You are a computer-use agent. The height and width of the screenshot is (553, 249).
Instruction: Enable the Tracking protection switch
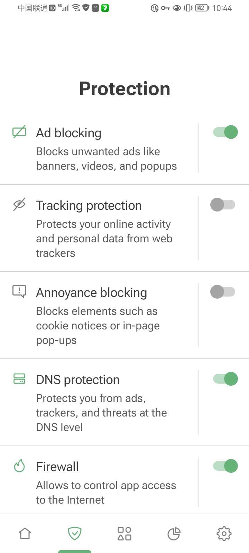pyautogui.click(x=223, y=205)
